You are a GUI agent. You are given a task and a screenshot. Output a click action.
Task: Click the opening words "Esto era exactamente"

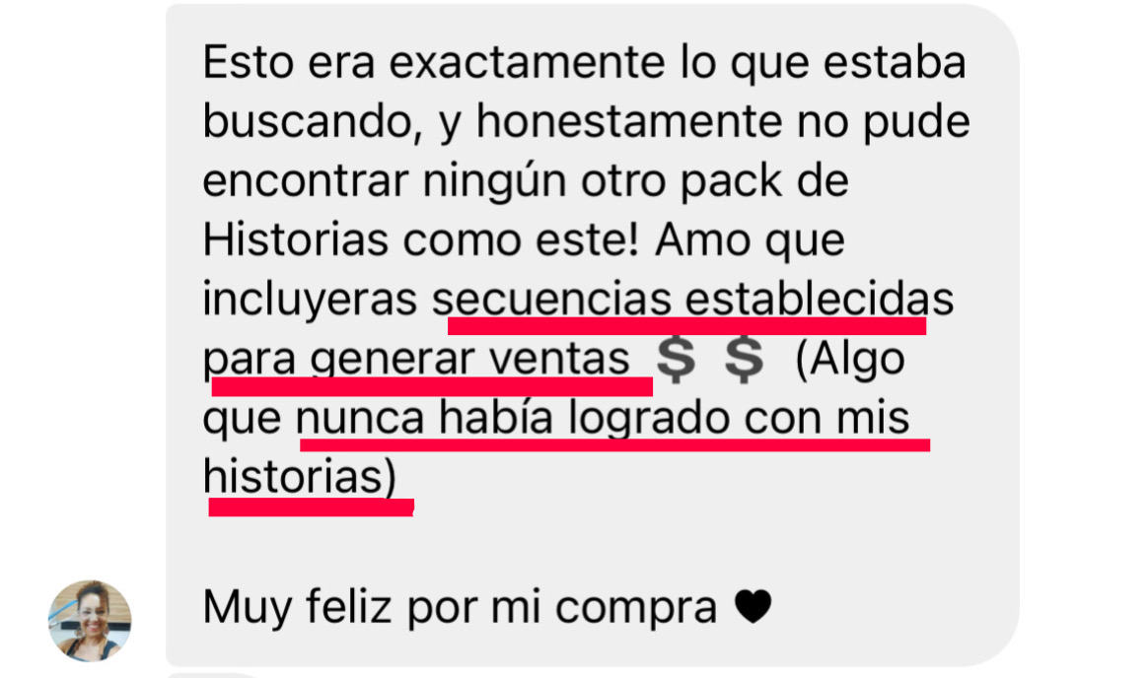[x=433, y=62]
